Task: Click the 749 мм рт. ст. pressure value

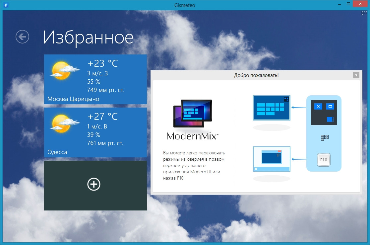Action: click(106, 90)
